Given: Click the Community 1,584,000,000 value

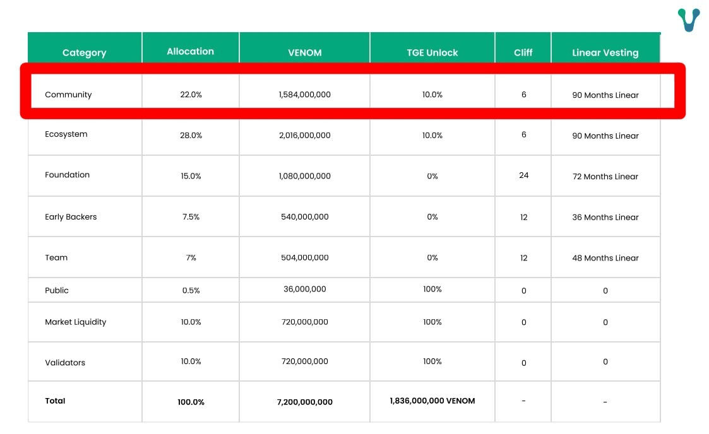Looking at the screenshot, I should (x=304, y=95).
